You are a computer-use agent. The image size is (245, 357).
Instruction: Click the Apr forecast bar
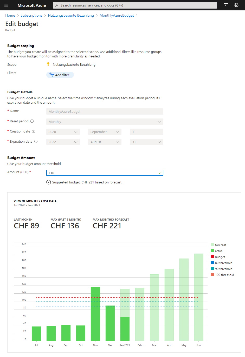[x=169, y=305]
